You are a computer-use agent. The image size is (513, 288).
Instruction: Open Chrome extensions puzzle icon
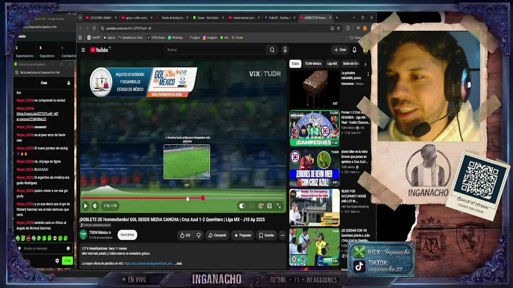point(348,28)
